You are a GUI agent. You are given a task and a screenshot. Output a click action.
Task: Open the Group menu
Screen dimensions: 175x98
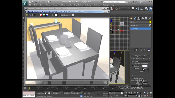[x=42, y=5]
